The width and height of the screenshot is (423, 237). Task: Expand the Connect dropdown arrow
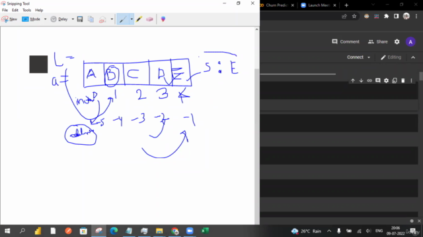(369, 57)
